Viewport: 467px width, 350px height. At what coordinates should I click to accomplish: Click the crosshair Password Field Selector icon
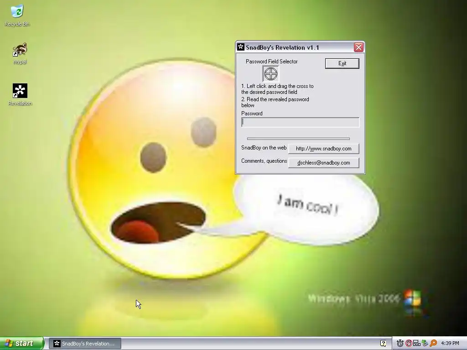pyautogui.click(x=271, y=73)
